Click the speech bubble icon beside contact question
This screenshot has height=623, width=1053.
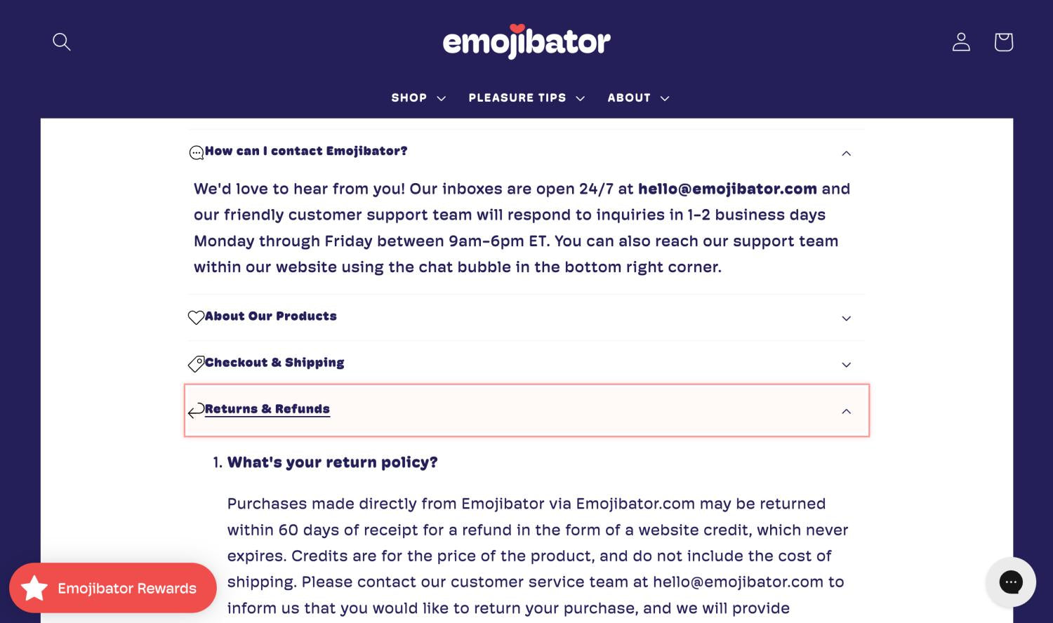pyautogui.click(x=197, y=153)
